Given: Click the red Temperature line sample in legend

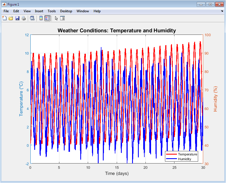Looking at the screenshot, I should [x=171, y=154].
